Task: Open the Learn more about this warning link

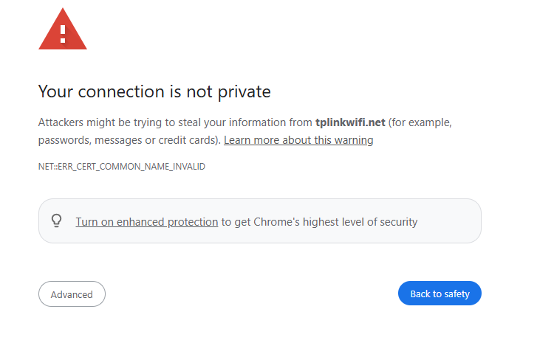Action: tap(298, 140)
